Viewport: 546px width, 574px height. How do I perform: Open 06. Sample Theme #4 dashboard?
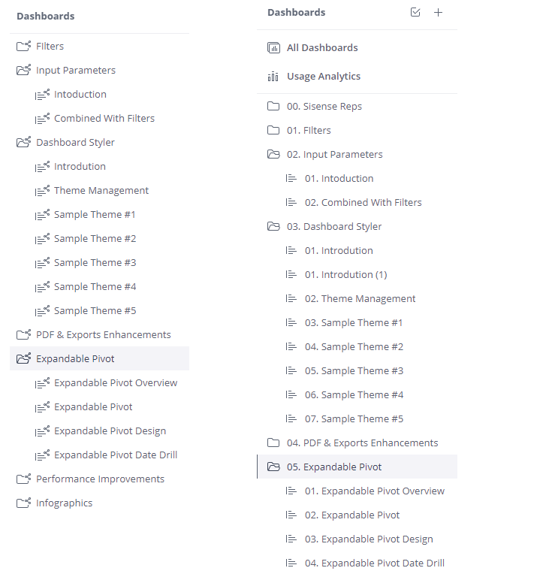354,394
